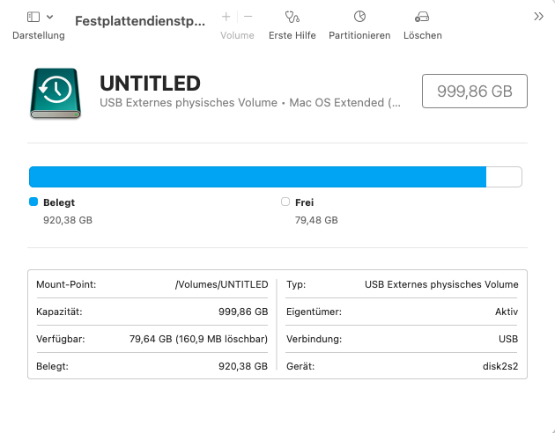
Task: Click the Volume toolbar label
Action: [x=237, y=35]
